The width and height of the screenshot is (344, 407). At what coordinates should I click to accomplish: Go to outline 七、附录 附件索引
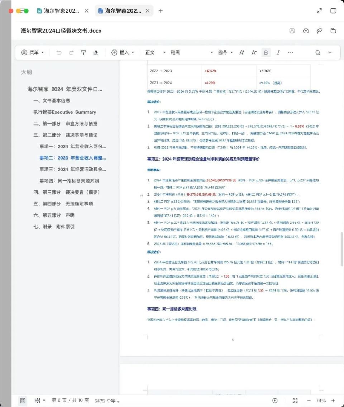(54, 227)
